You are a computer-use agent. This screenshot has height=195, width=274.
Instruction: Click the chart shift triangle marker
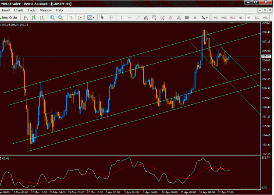232,23
